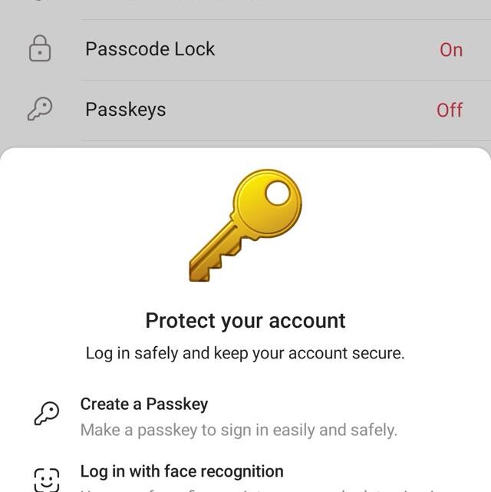491x492 pixels.
Task: Tap the key icon beside Passkeys
Action: click(x=39, y=110)
